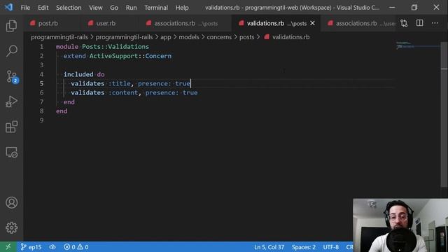
Task: Click the vertical editor scrollbar
Action: coord(444,114)
